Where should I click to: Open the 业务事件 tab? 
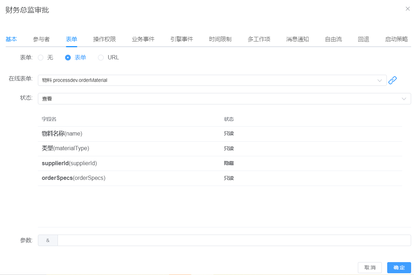(x=143, y=39)
